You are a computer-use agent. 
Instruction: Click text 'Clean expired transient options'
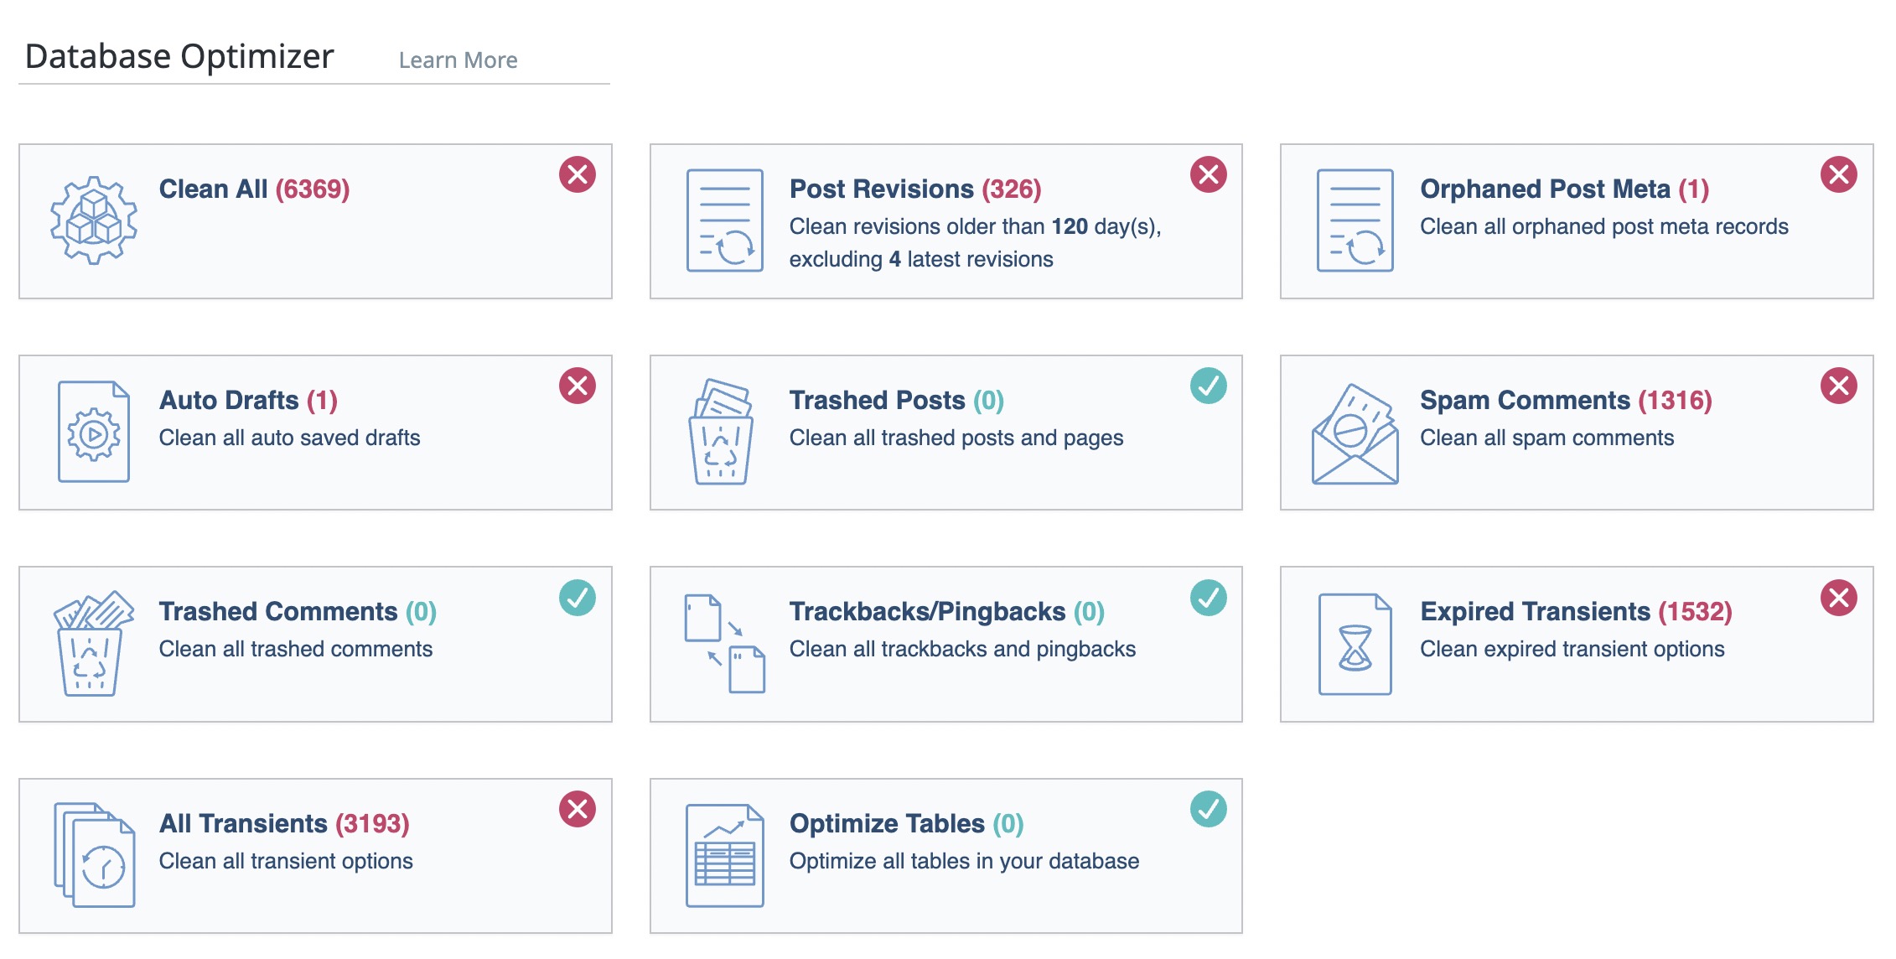tap(1572, 649)
